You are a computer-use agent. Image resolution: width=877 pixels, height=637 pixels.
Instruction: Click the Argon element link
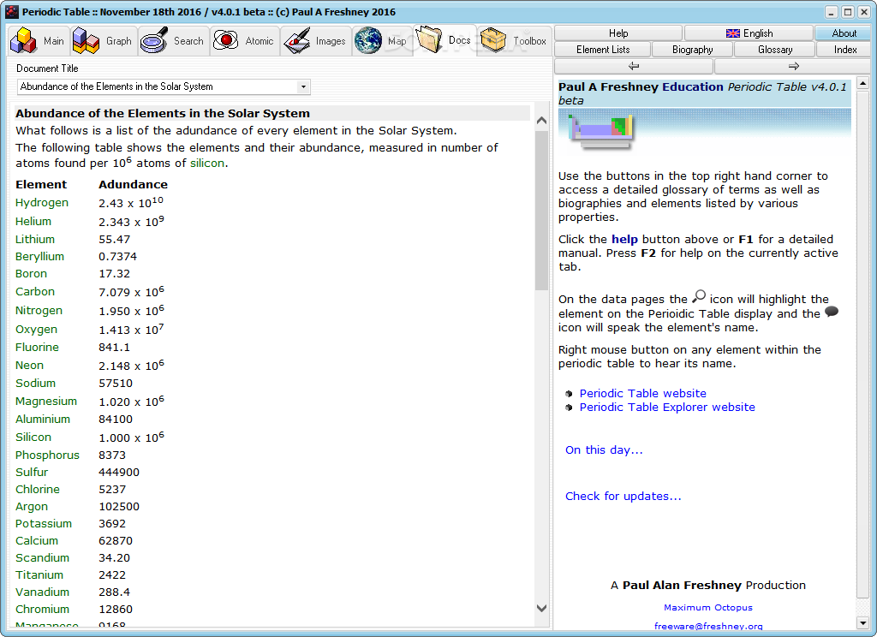(32, 507)
